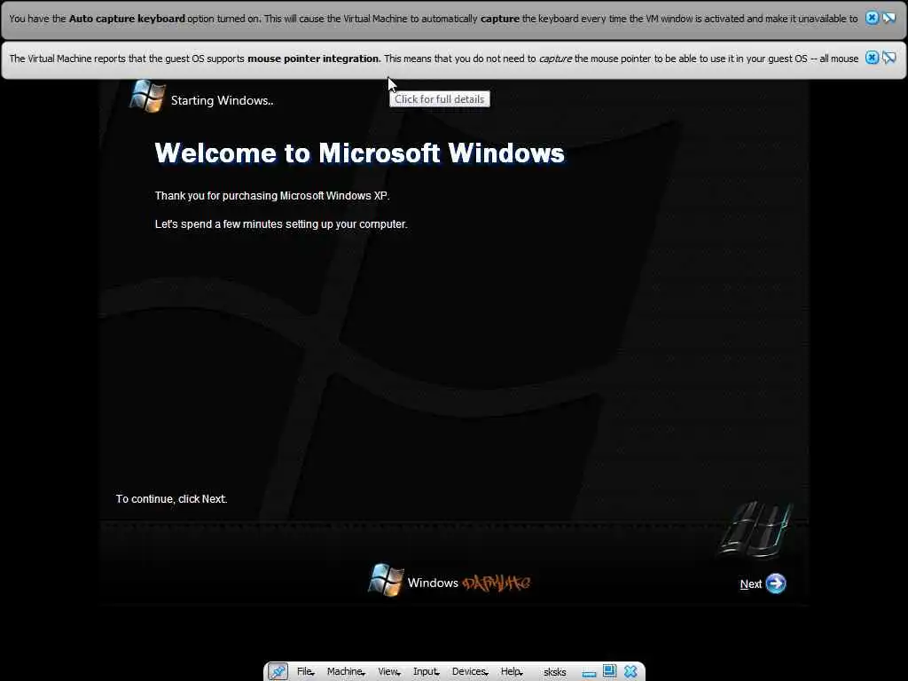
Task: Click the Windows Darklite logo at bottom
Action: 450,582
